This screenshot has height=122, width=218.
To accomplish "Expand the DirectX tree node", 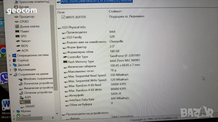I will click(14, 116).
